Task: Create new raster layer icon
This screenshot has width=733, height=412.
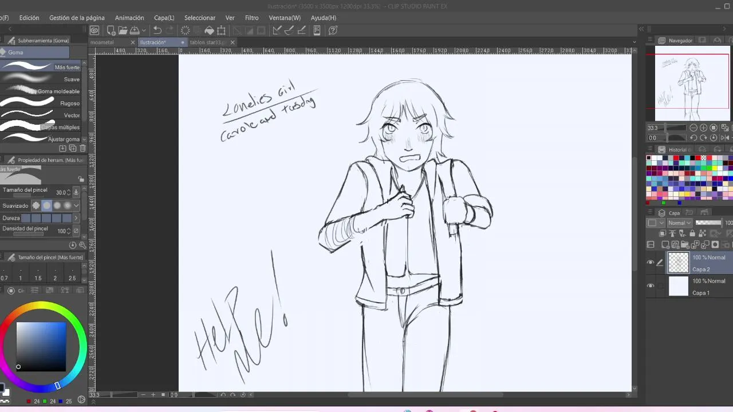Action: tap(665, 245)
